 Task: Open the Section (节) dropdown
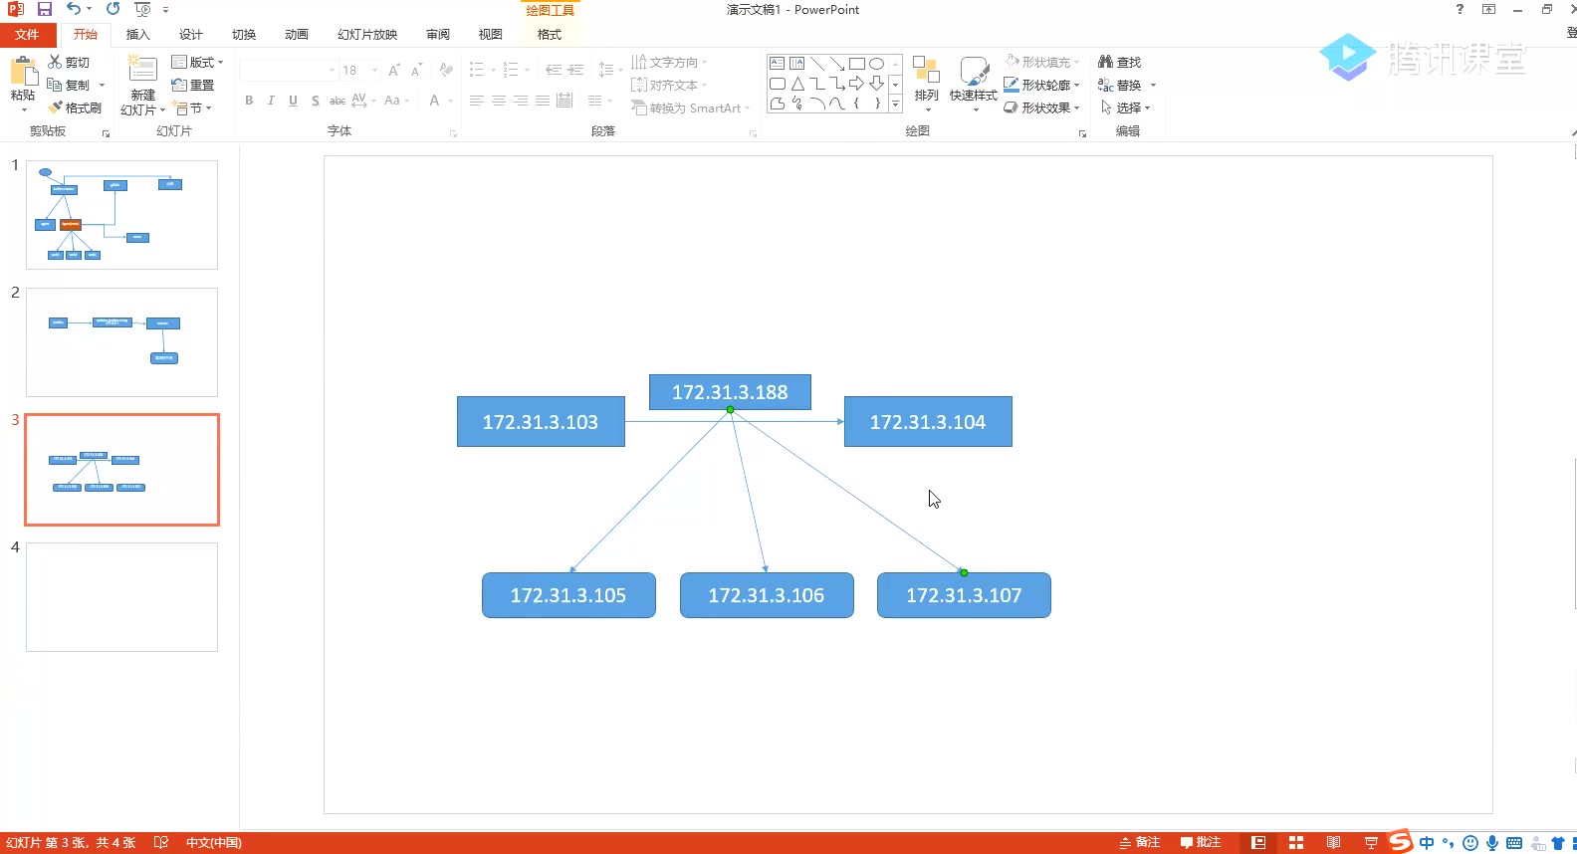[192, 107]
